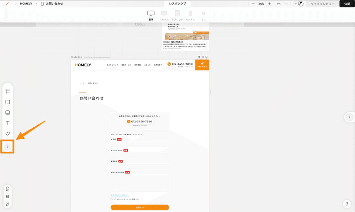This screenshot has height=212, width=355.
Task: Click the duplicate page icon above canvas
Action: [203, 57]
